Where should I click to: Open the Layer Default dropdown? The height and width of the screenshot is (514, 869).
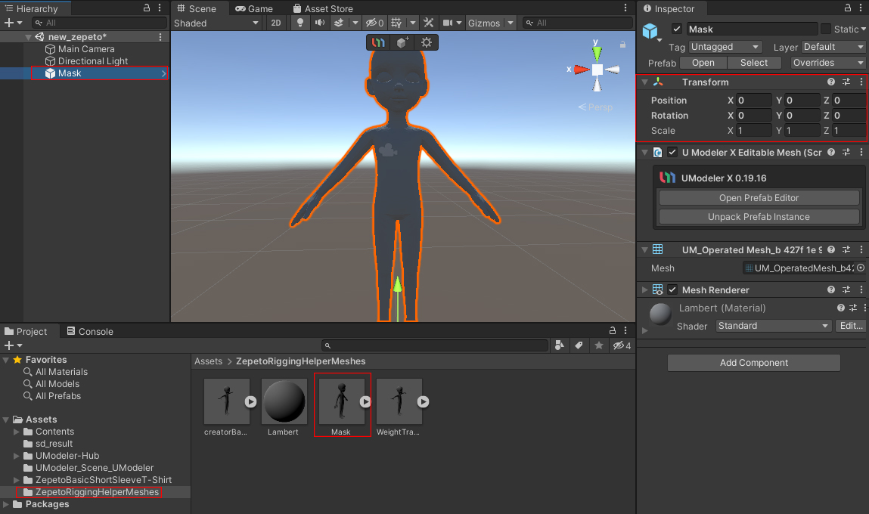pos(834,47)
